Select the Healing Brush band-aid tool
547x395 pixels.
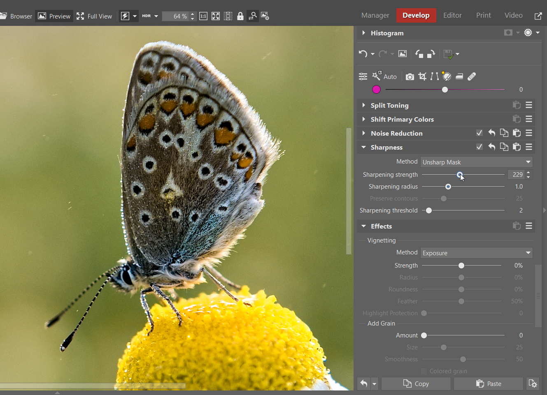[x=471, y=76]
